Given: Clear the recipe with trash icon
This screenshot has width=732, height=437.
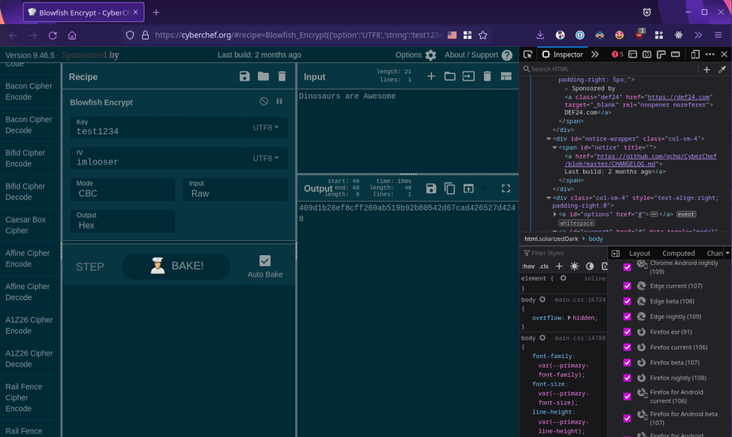Looking at the screenshot, I should (282, 76).
